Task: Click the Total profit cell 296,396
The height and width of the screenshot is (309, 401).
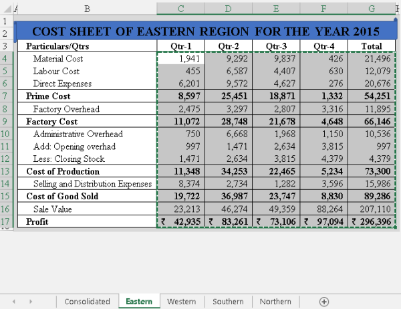Action: 372,221
